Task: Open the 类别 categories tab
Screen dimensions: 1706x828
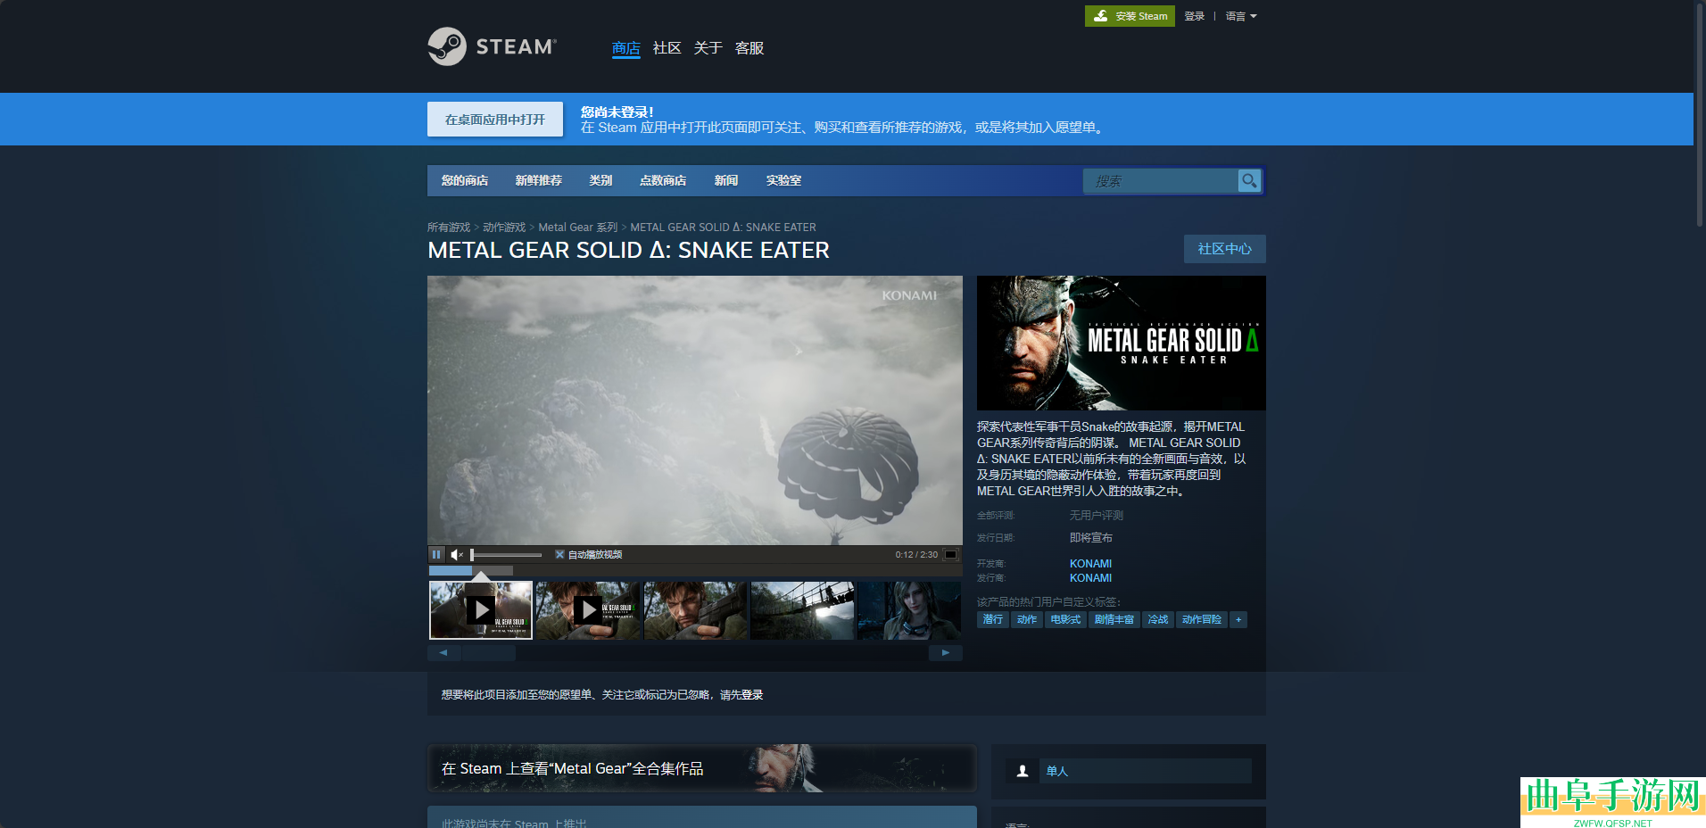Action: (x=600, y=180)
